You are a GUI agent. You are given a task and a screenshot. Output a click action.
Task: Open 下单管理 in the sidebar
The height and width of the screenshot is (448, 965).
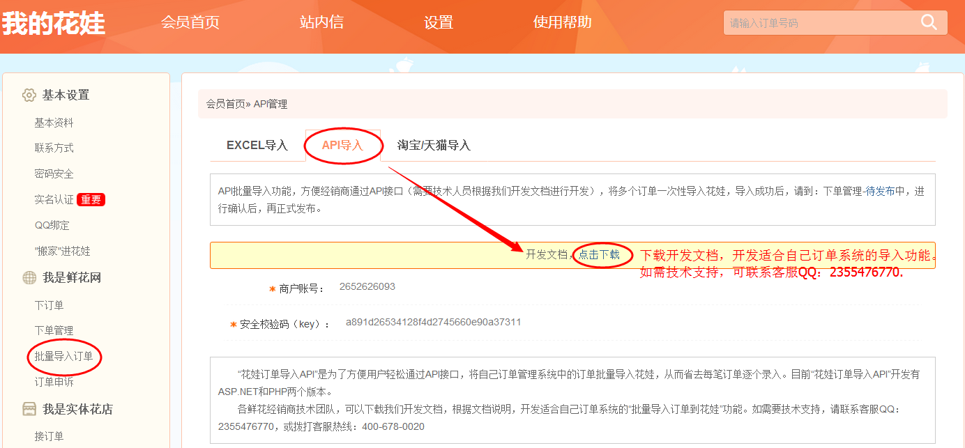coord(54,330)
